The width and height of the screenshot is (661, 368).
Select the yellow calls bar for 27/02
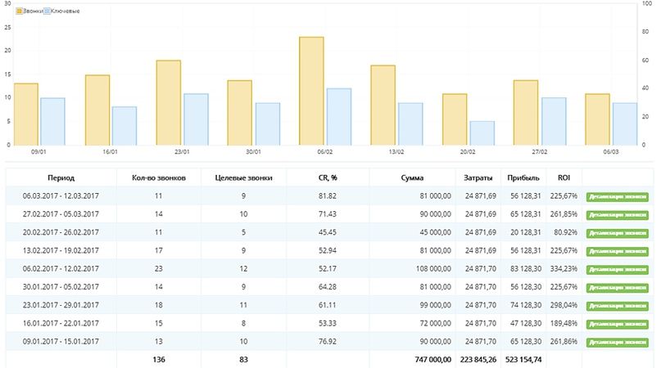point(526,113)
